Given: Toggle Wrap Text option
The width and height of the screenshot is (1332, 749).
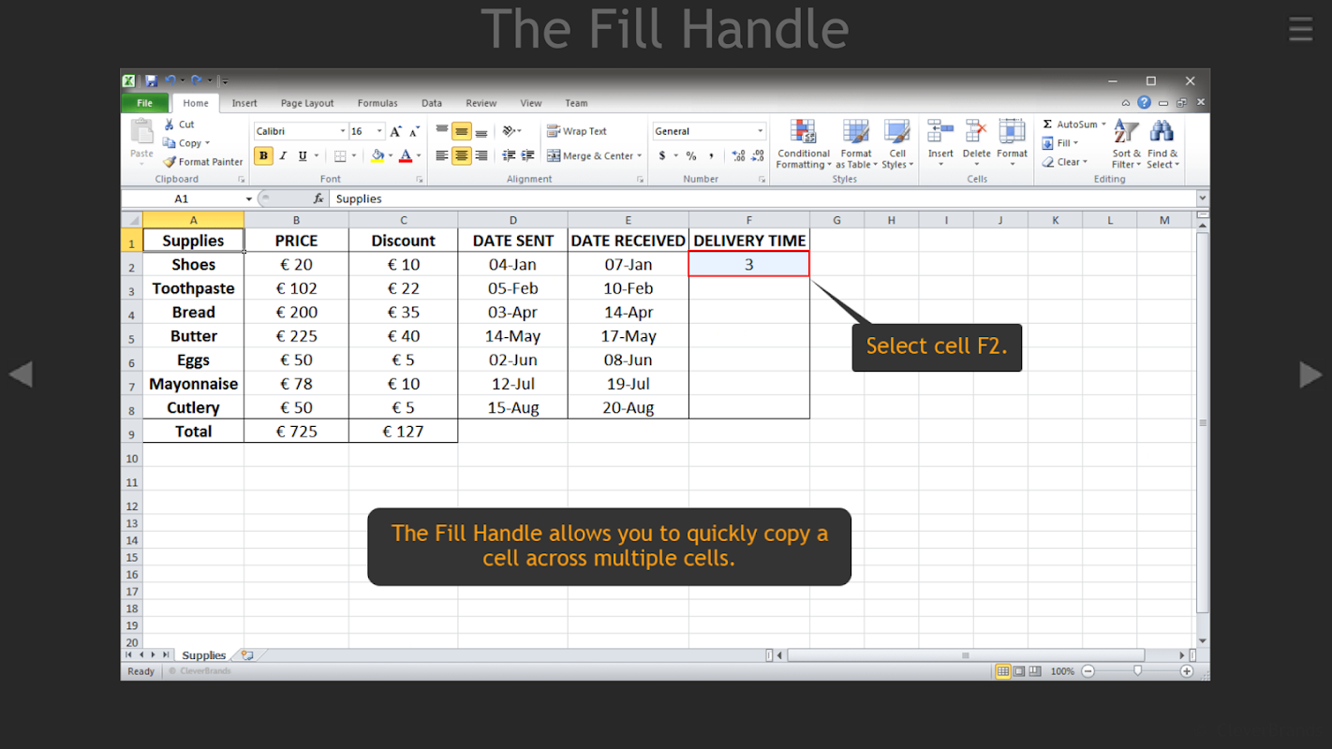Looking at the screenshot, I should (577, 131).
